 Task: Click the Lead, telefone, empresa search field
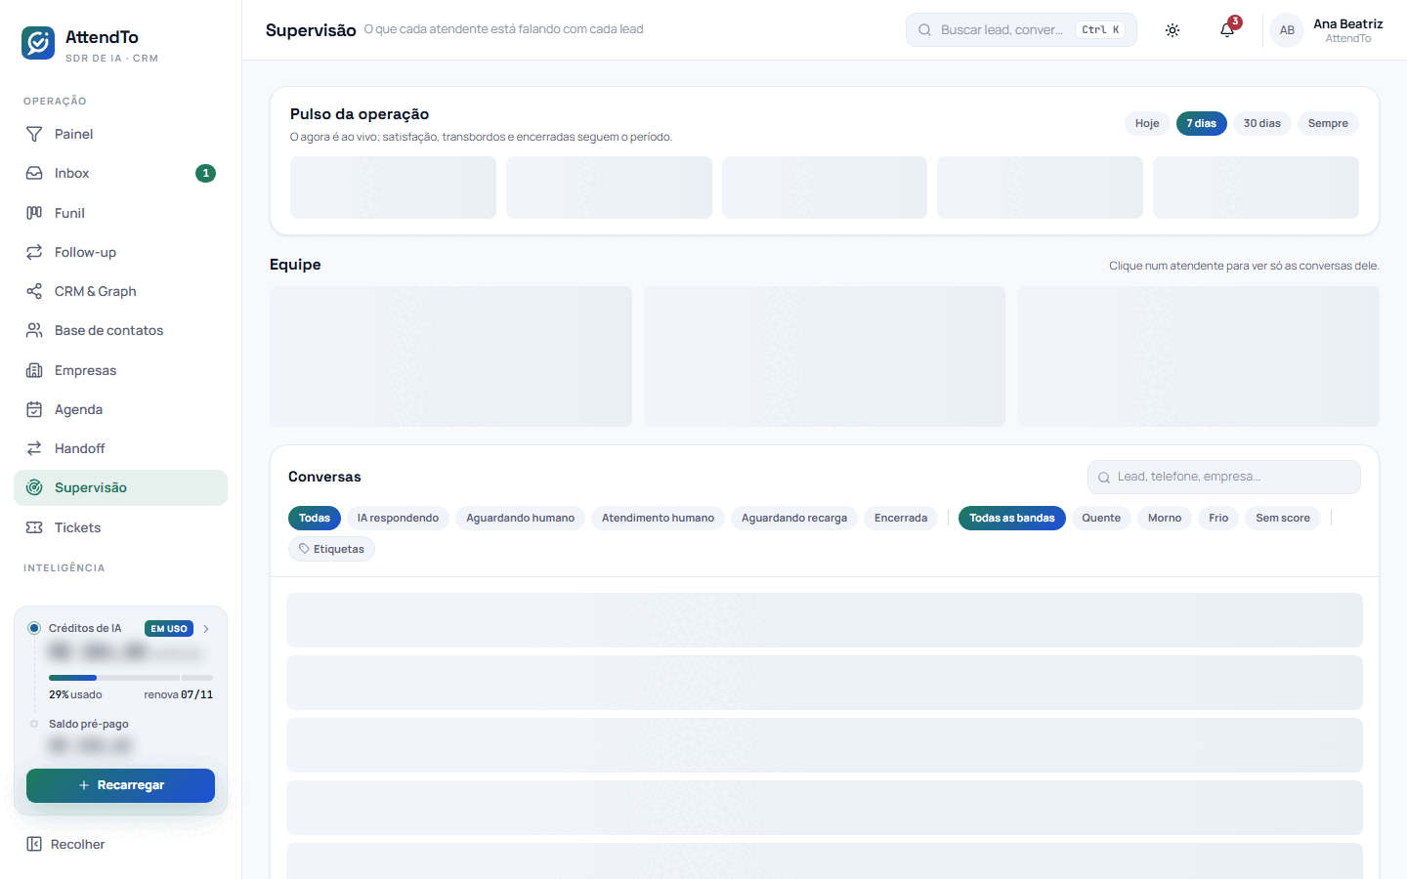1224,477
